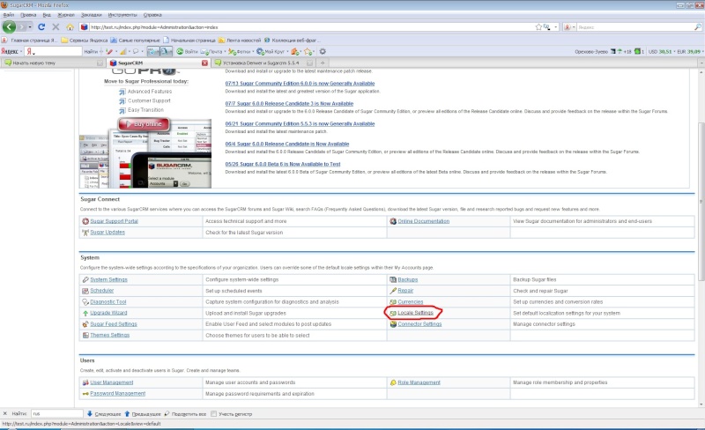The height and width of the screenshot is (430, 705).
Task: Click the Currencies icon
Action: pos(393,302)
